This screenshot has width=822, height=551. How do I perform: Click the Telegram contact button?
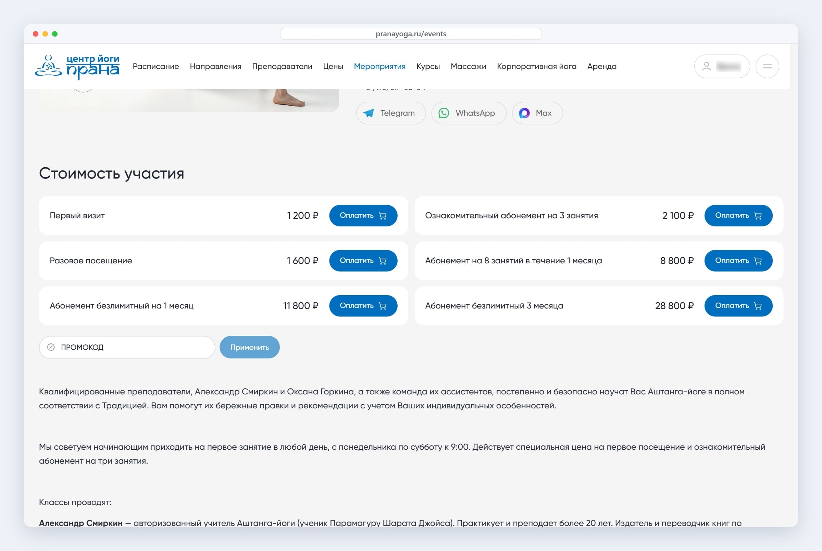coord(391,113)
